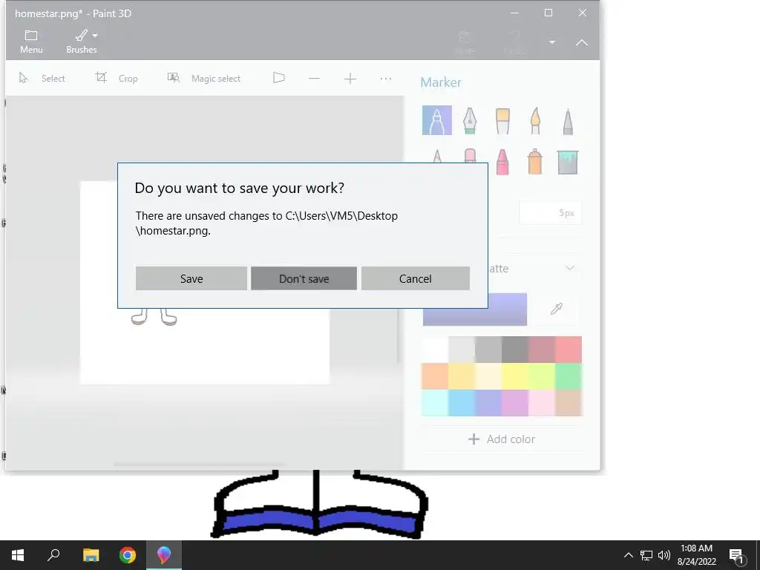The width and height of the screenshot is (760, 570).
Task: Click the current color preview swatch
Action: [x=474, y=309]
